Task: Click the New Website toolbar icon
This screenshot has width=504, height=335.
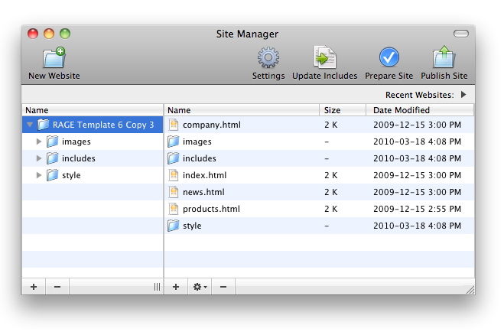Action: click(54, 58)
